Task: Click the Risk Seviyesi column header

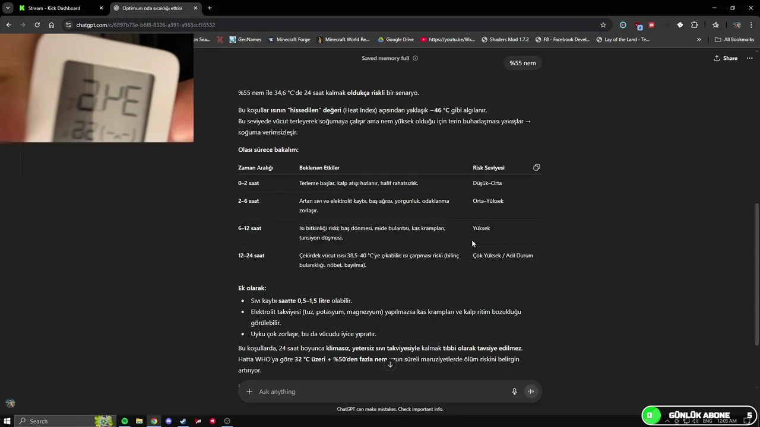Action: coord(489,168)
